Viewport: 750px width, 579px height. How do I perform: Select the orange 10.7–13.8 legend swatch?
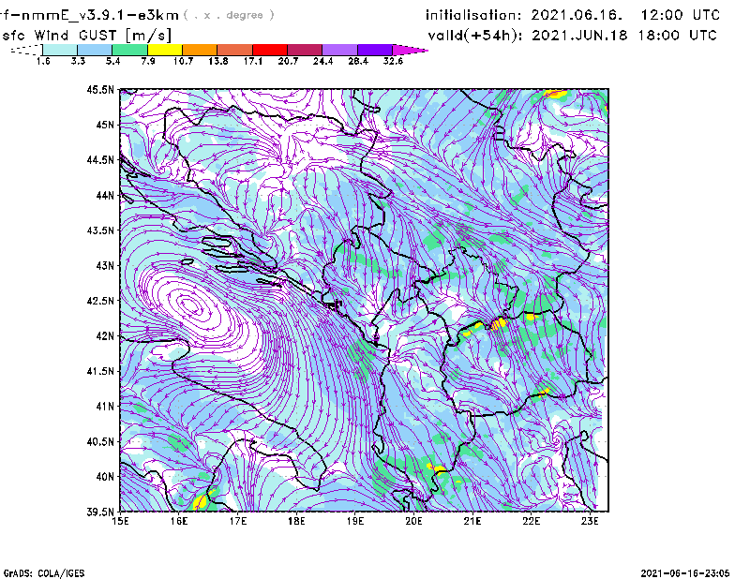pos(200,50)
